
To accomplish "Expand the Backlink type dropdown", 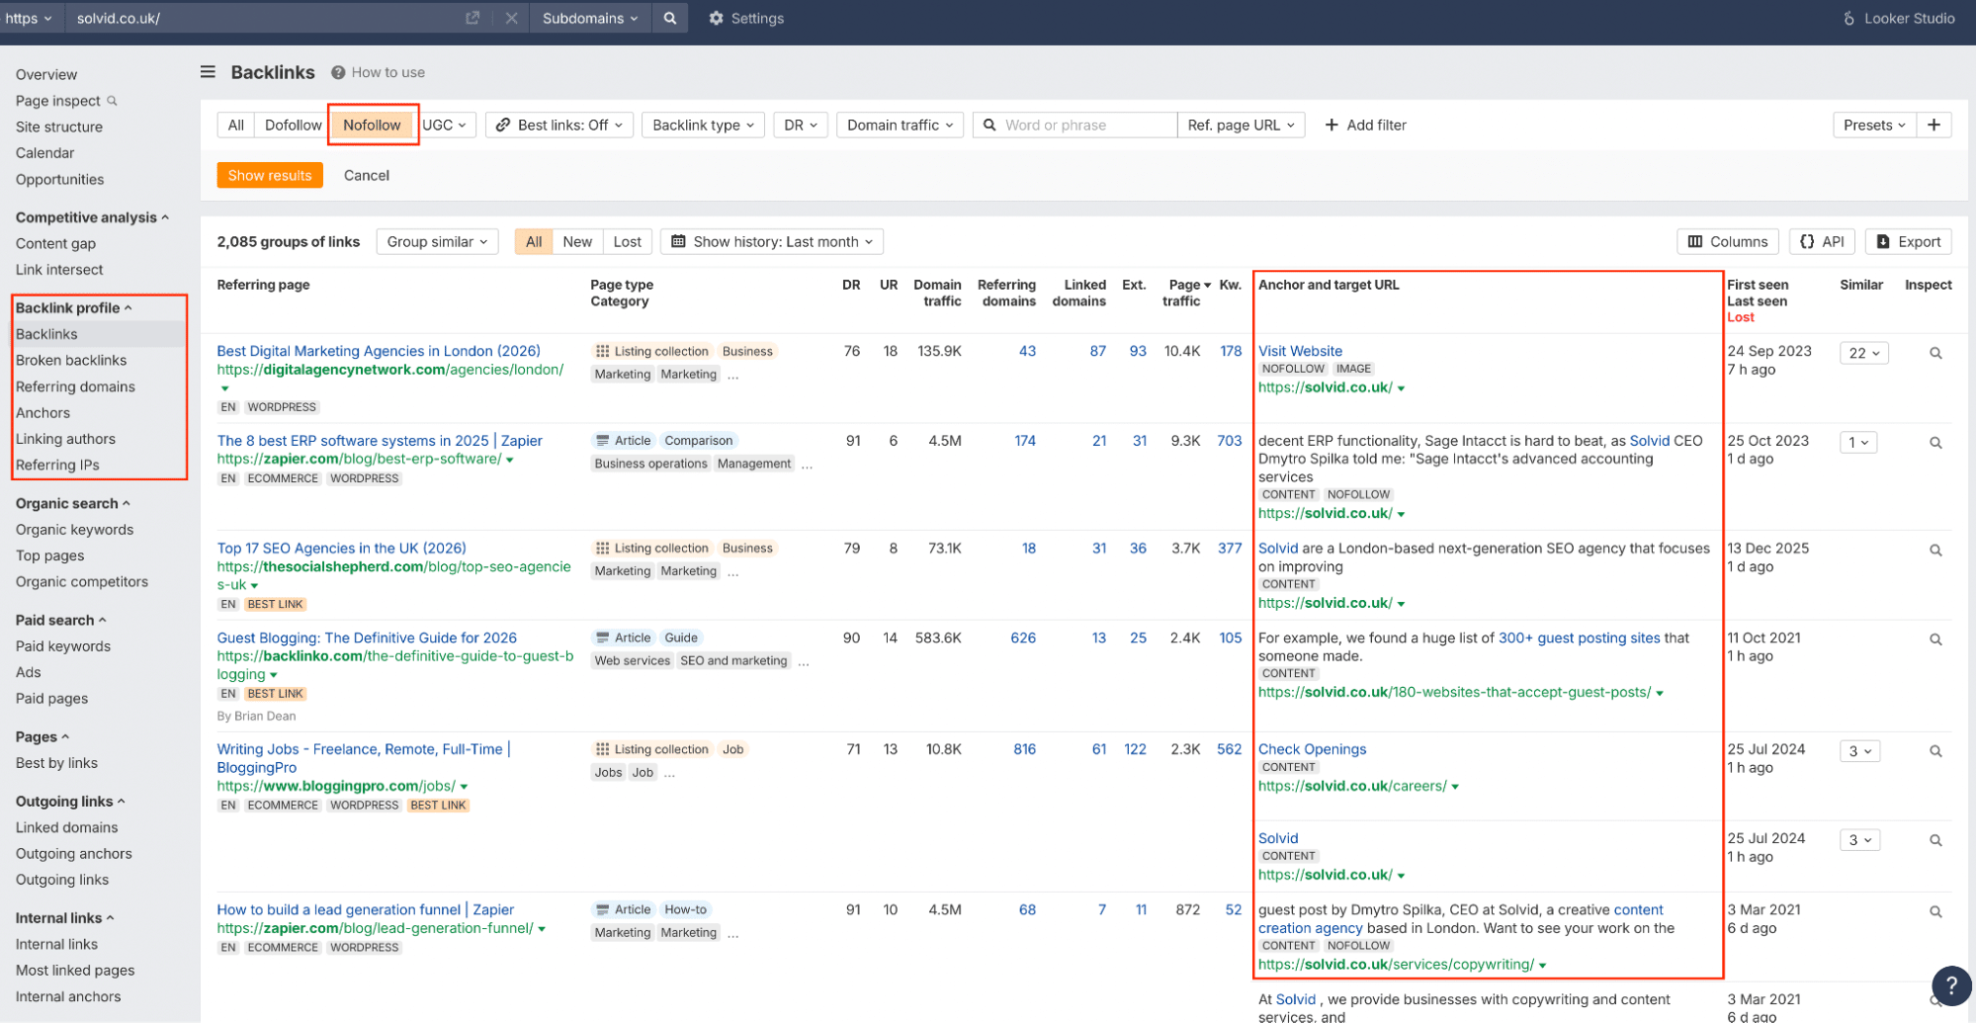I will 703,125.
